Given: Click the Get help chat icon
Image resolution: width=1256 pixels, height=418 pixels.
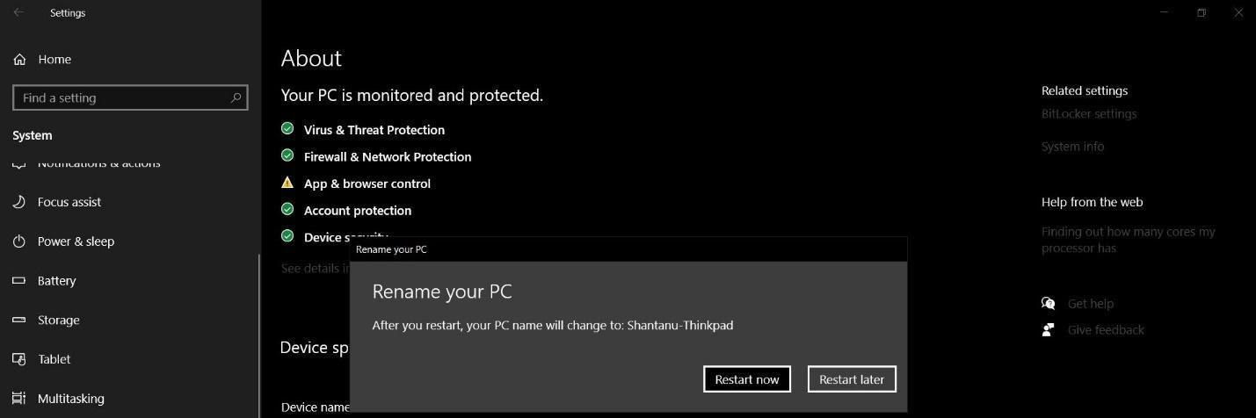Looking at the screenshot, I should coord(1048,304).
